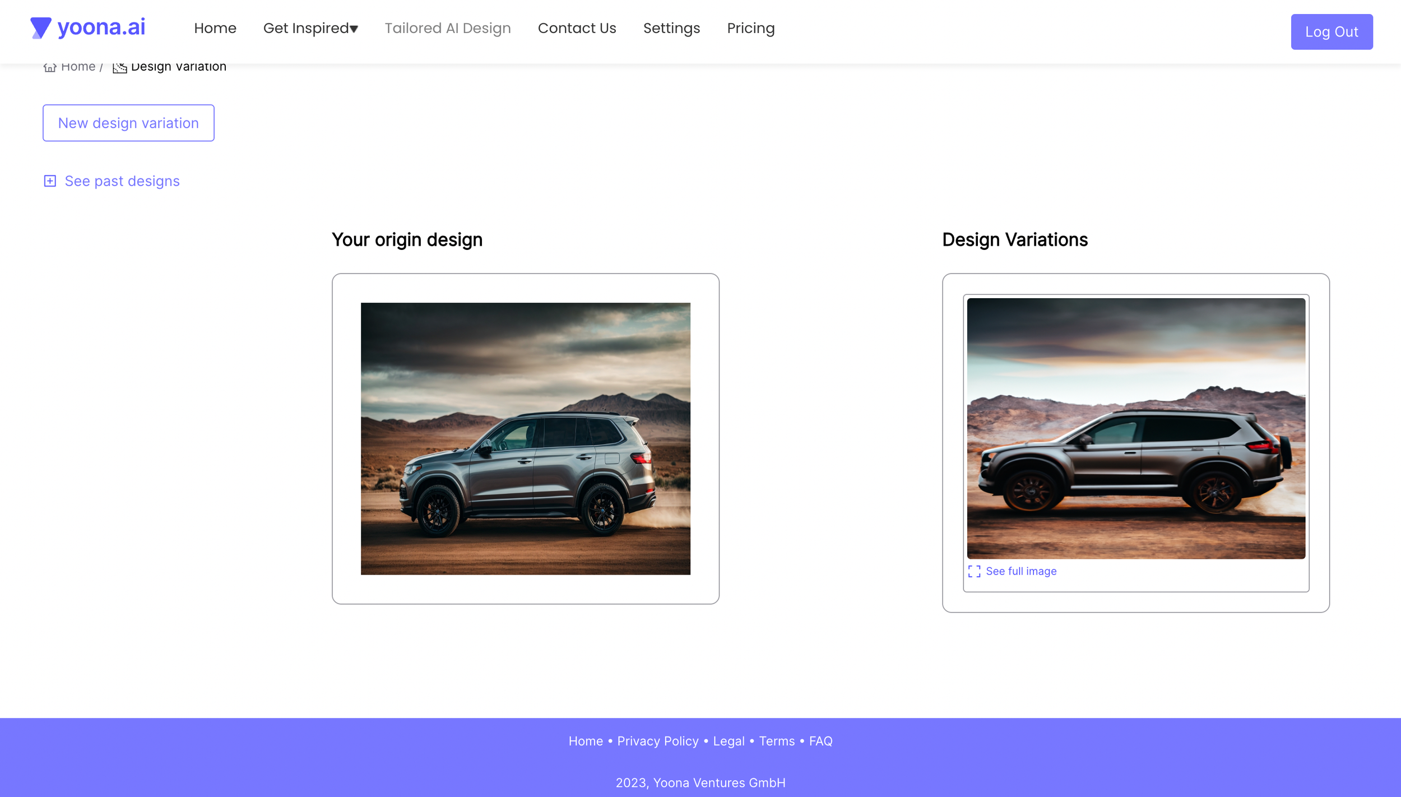Click the Home breadcrumb link

tap(78, 67)
